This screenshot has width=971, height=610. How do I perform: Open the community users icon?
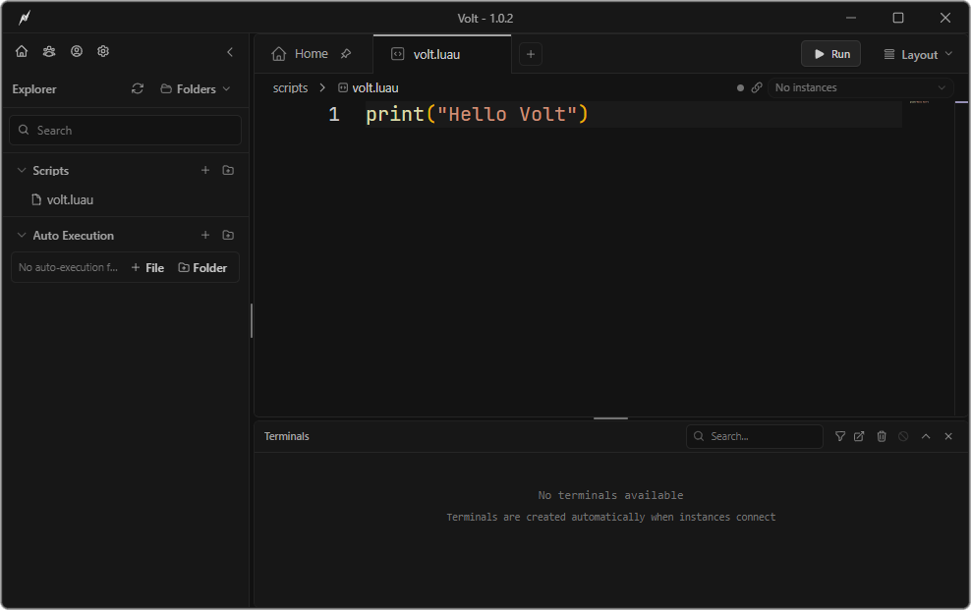pyautogui.click(x=49, y=51)
